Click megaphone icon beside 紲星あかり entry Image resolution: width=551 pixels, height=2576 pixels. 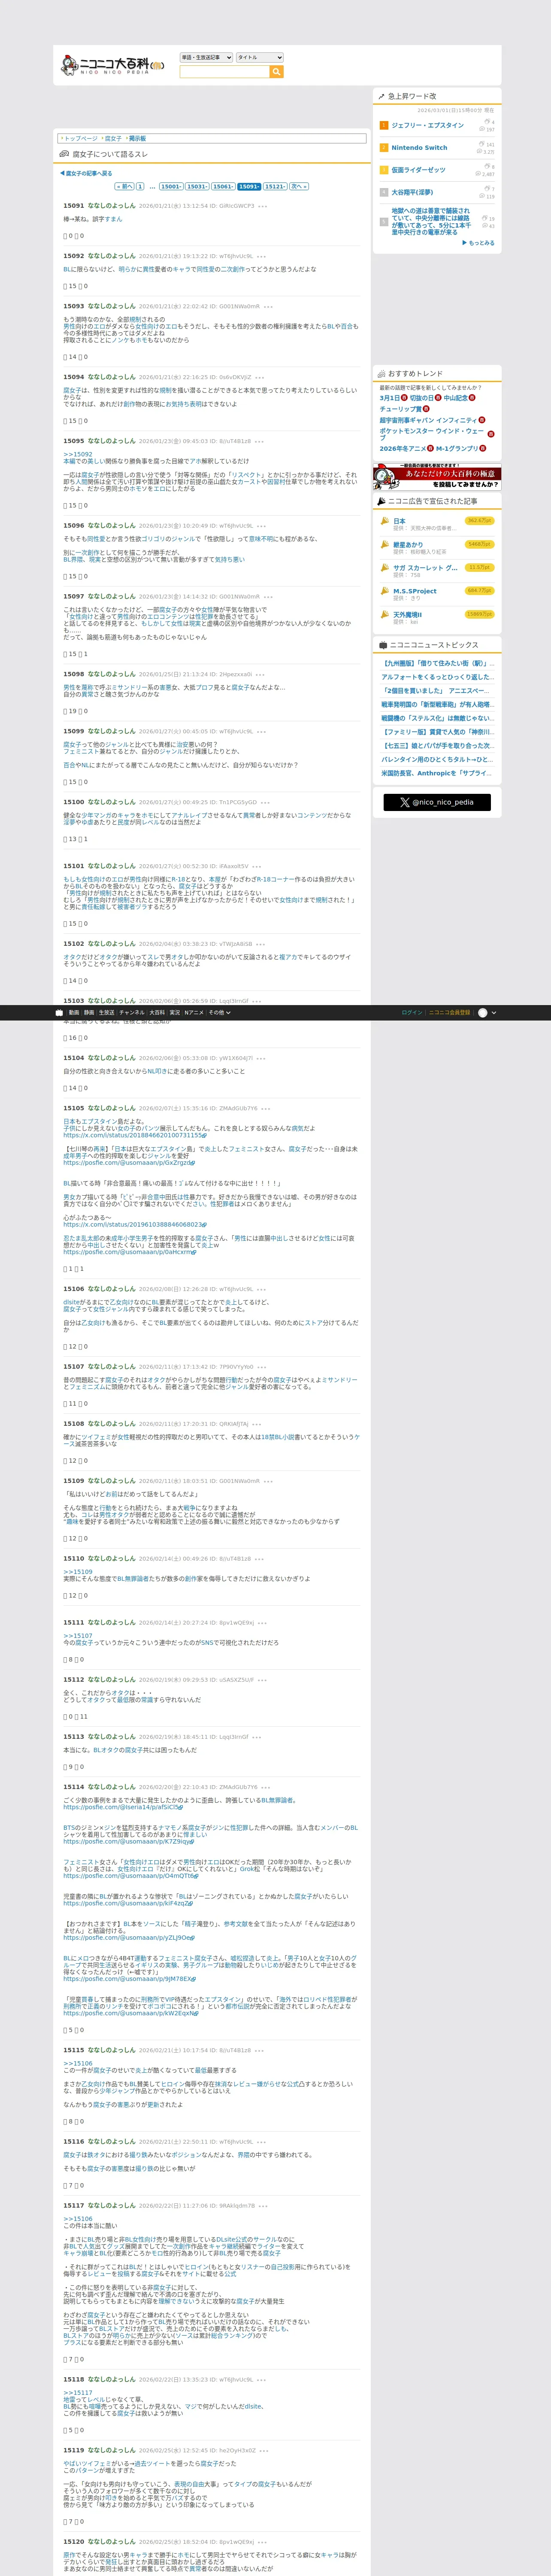[384, 545]
